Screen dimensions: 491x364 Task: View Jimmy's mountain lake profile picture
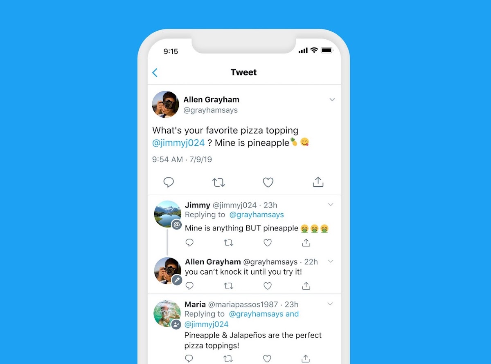(167, 214)
